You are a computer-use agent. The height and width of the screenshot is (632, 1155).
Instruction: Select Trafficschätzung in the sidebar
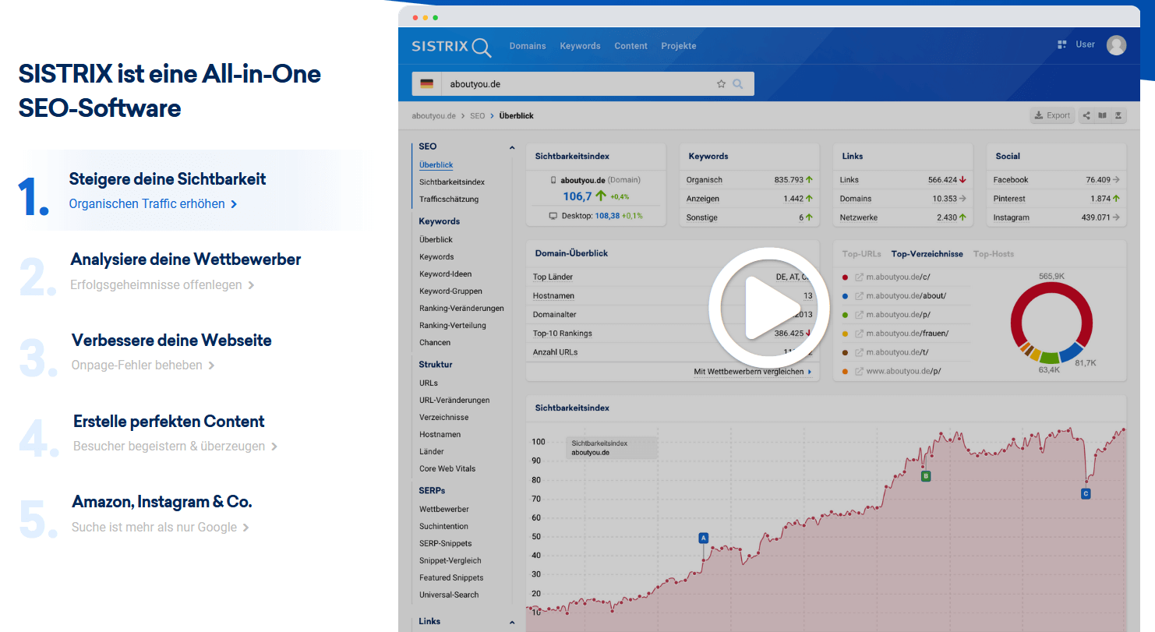point(449,199)
